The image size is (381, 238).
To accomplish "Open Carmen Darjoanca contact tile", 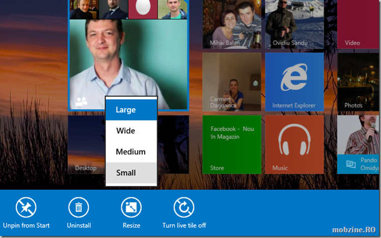I will [x=231, y=81].
